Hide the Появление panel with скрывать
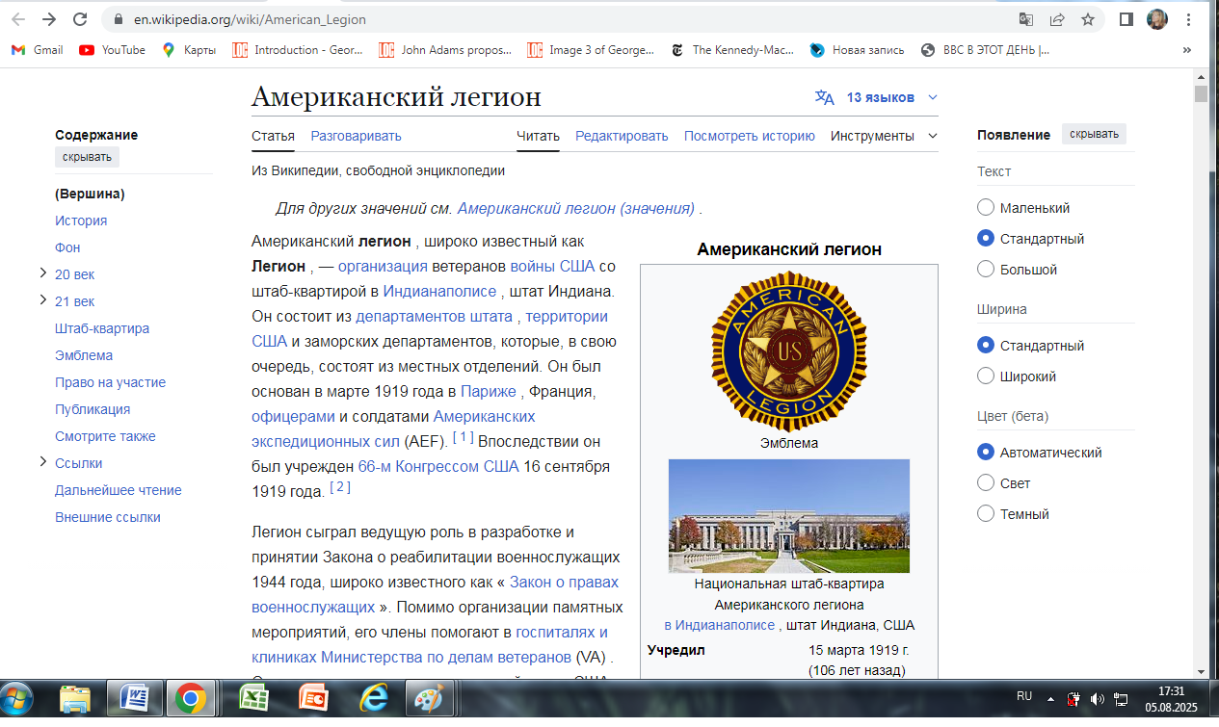 pyautogui.click(x=1094, y=134)
